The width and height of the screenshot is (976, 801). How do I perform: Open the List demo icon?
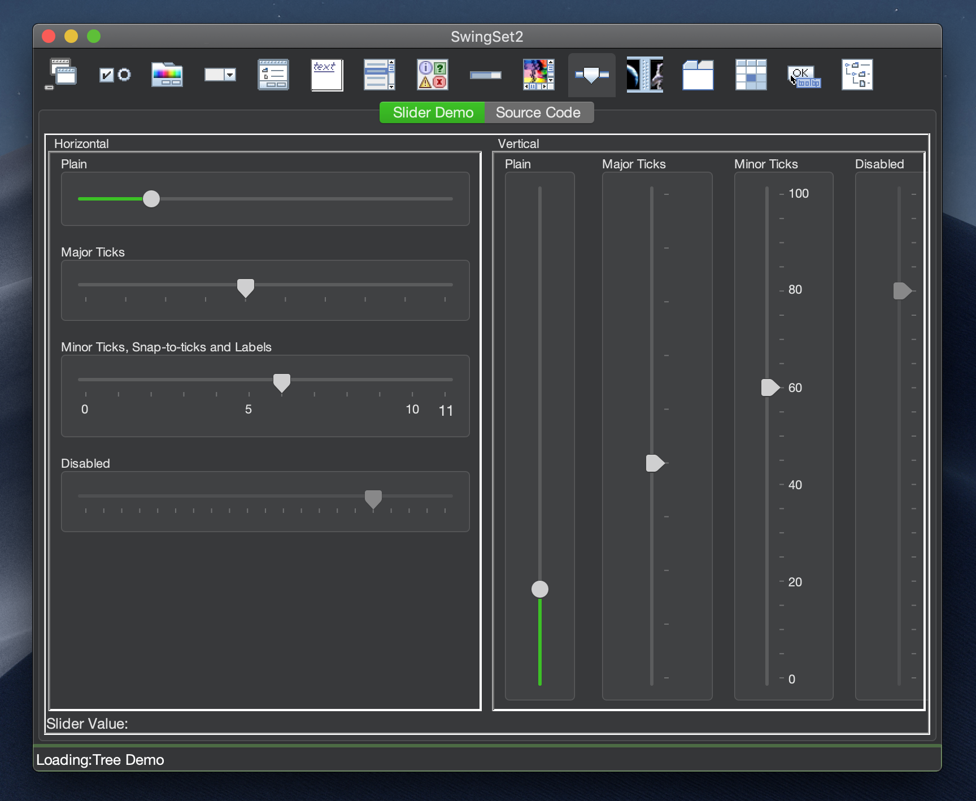tap(379, 75)
